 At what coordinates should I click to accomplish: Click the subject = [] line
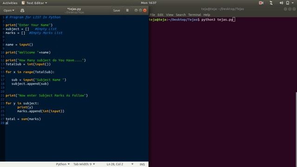point(31,29)
